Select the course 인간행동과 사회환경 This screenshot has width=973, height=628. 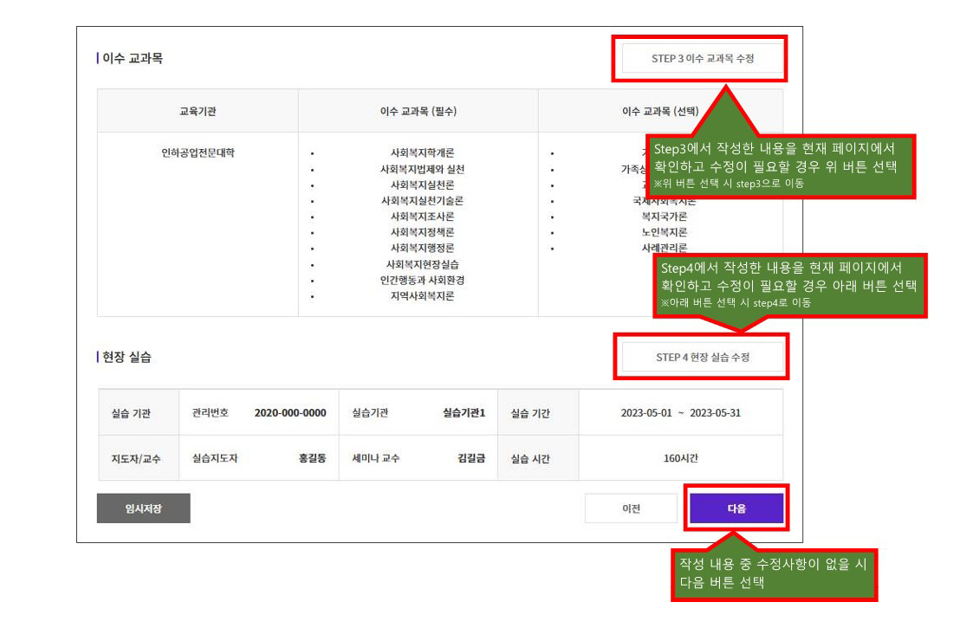(x=422, y=280)
